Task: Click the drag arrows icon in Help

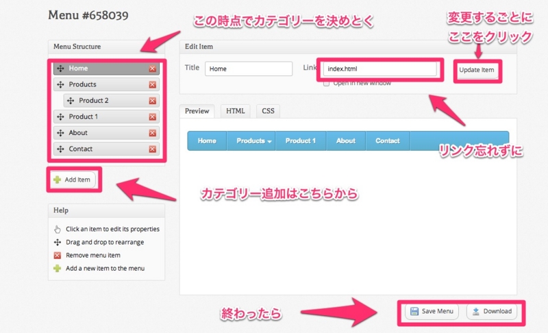Action: coord(58,242)
